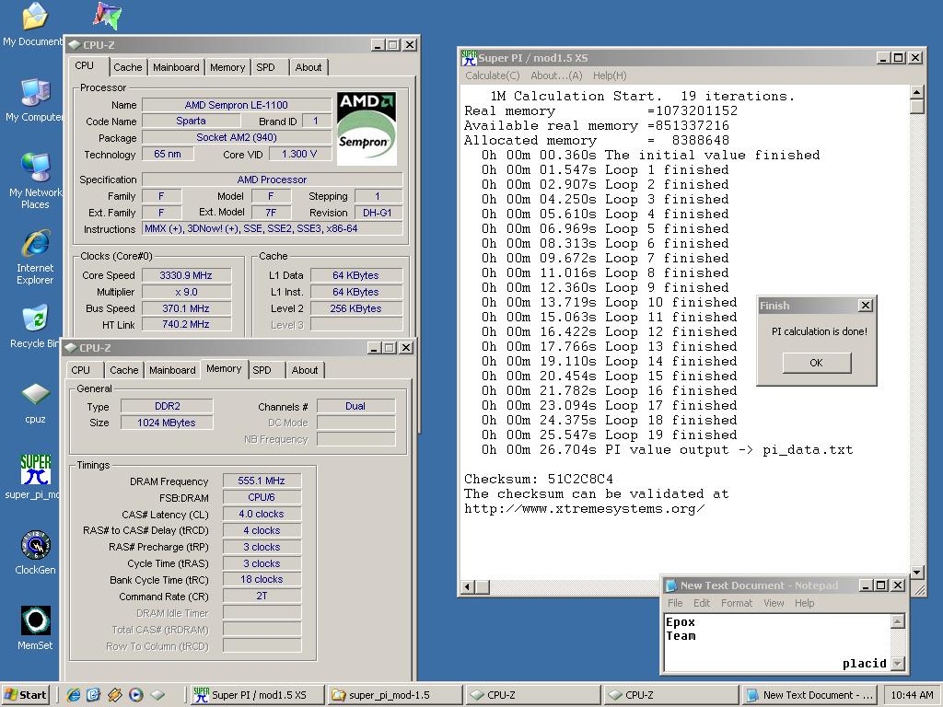Open Cache tab in upper CPU-Z

click(x=127, y=67)
